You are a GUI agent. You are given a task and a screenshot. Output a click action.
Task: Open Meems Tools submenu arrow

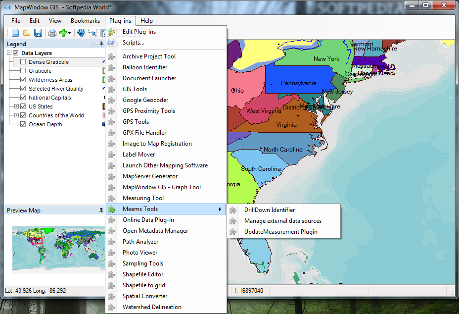[x=220, y=209]
